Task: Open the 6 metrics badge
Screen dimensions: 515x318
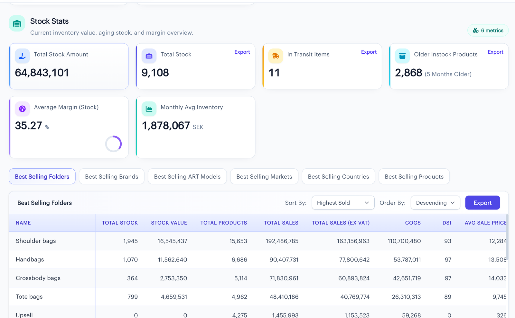Action: click(488, 31)
